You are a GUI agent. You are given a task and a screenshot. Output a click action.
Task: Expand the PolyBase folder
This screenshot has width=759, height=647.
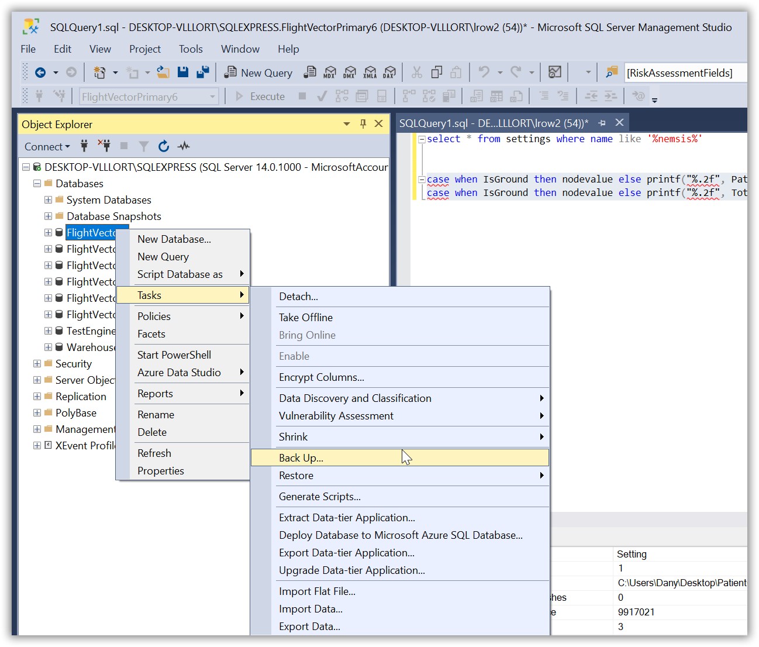37,412
